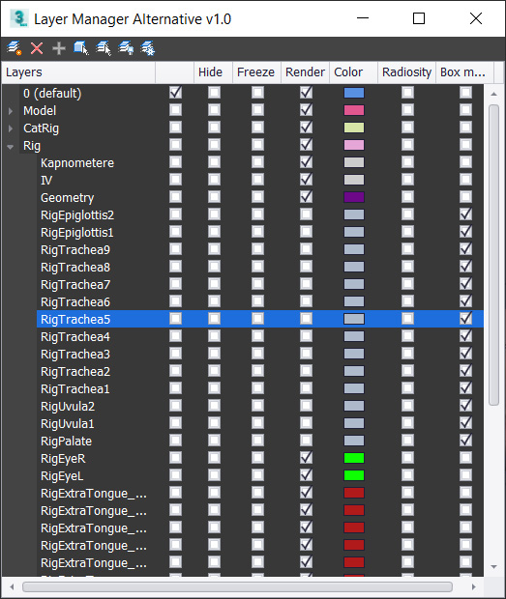Screen dimensions: 506x599
Task: Click the red Delete layer icon
Action: click(37, 48)
